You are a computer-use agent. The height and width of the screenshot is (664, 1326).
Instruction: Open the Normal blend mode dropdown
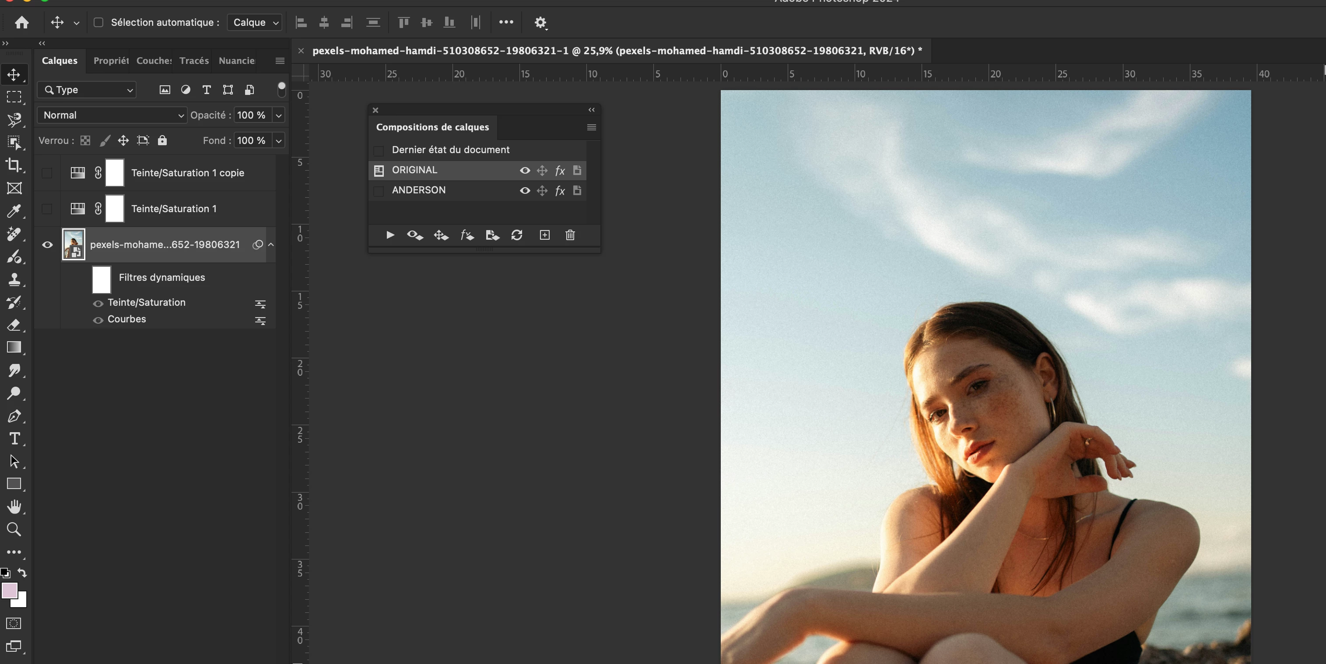click(x=112, y=115)
